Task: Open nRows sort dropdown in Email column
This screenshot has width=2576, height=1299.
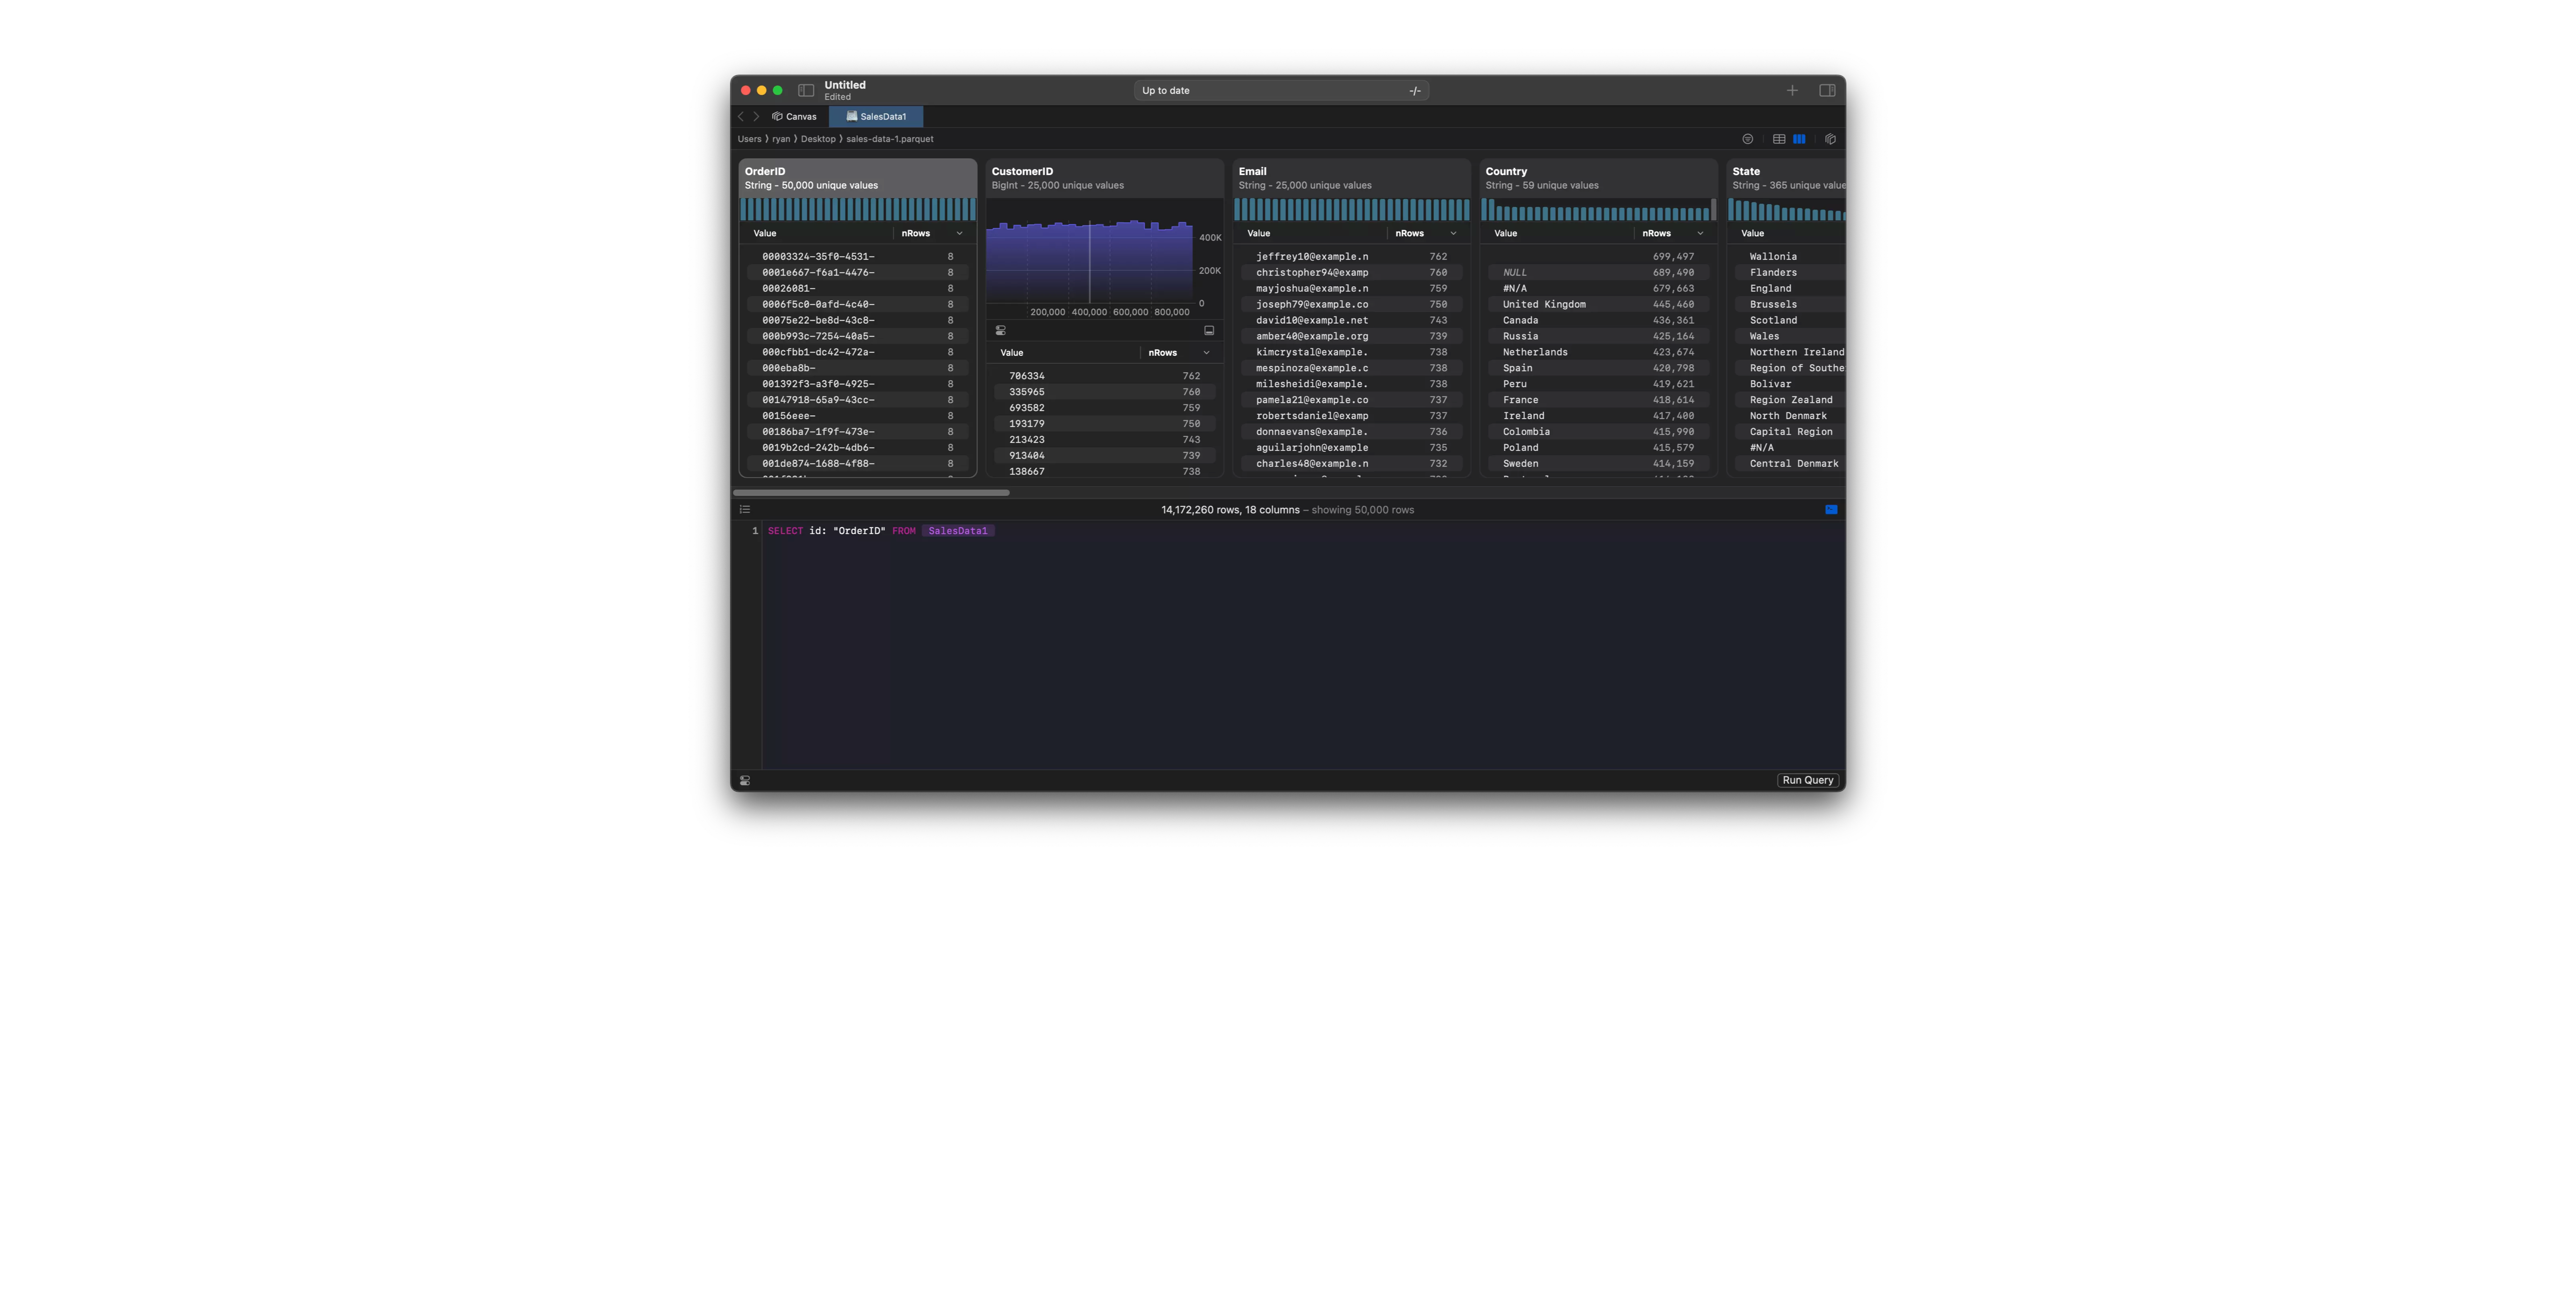Action: [1453, 233]
